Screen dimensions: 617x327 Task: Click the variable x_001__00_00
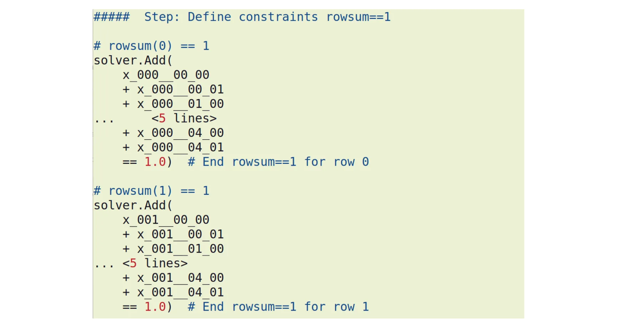[x=166, y=220]
